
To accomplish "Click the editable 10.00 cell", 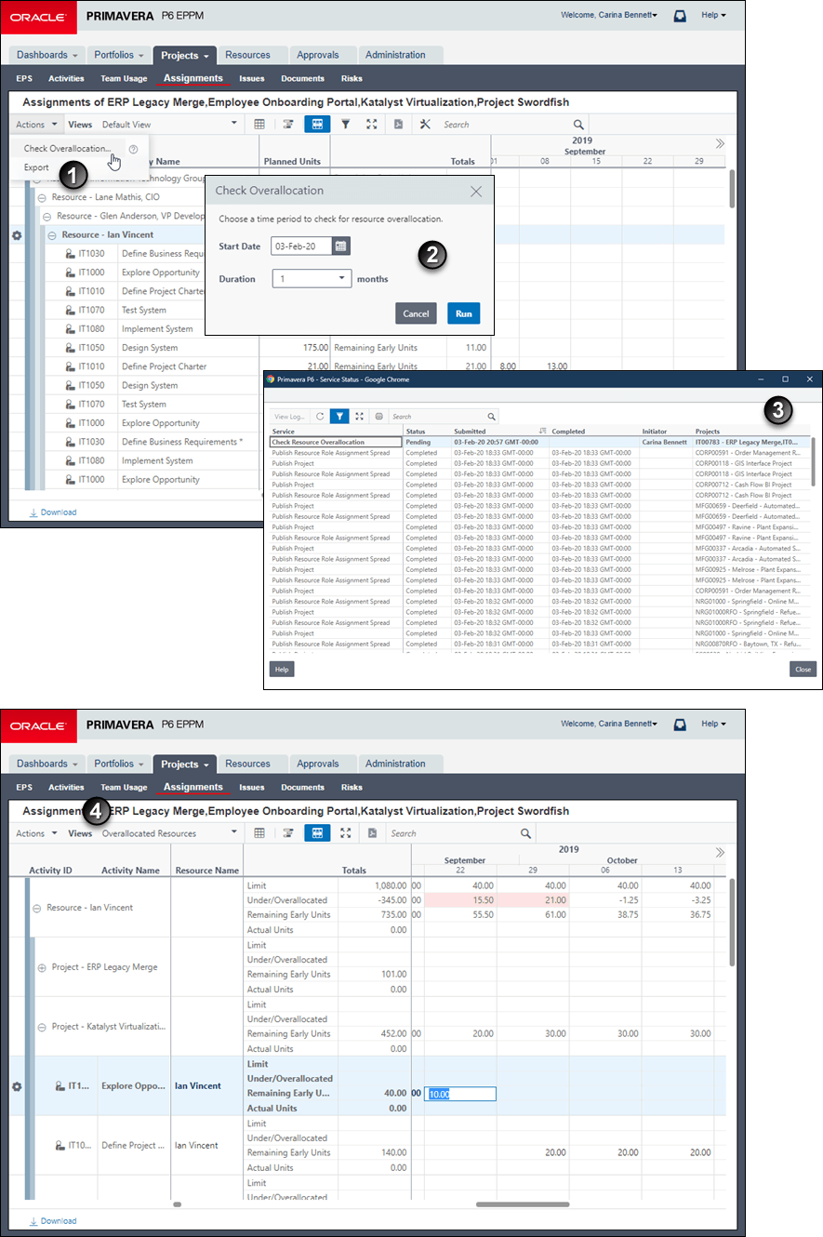I will click(x=460, y=1094).
